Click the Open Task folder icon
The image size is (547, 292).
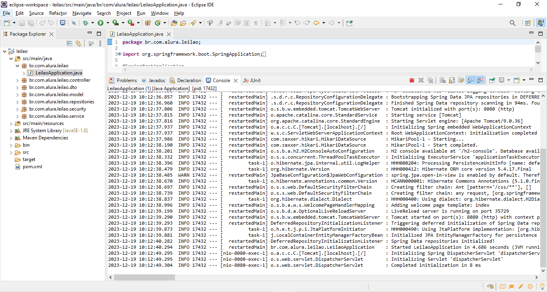pos(183,23)
